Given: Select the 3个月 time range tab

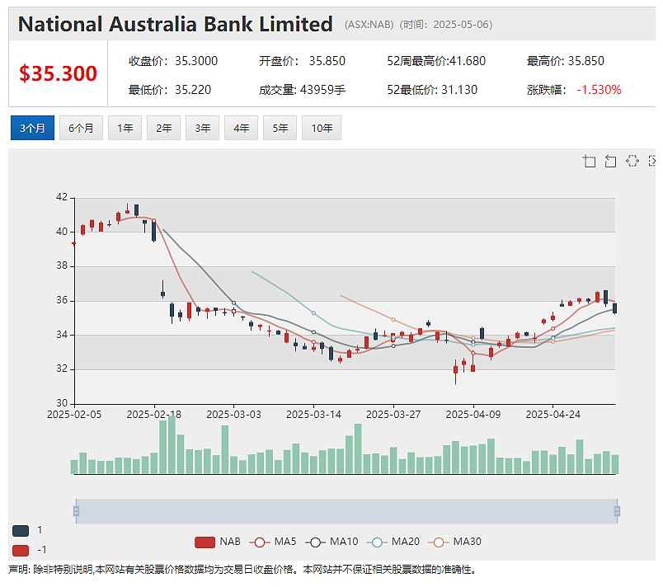Looking at the screenshot, I should point(32,128).
